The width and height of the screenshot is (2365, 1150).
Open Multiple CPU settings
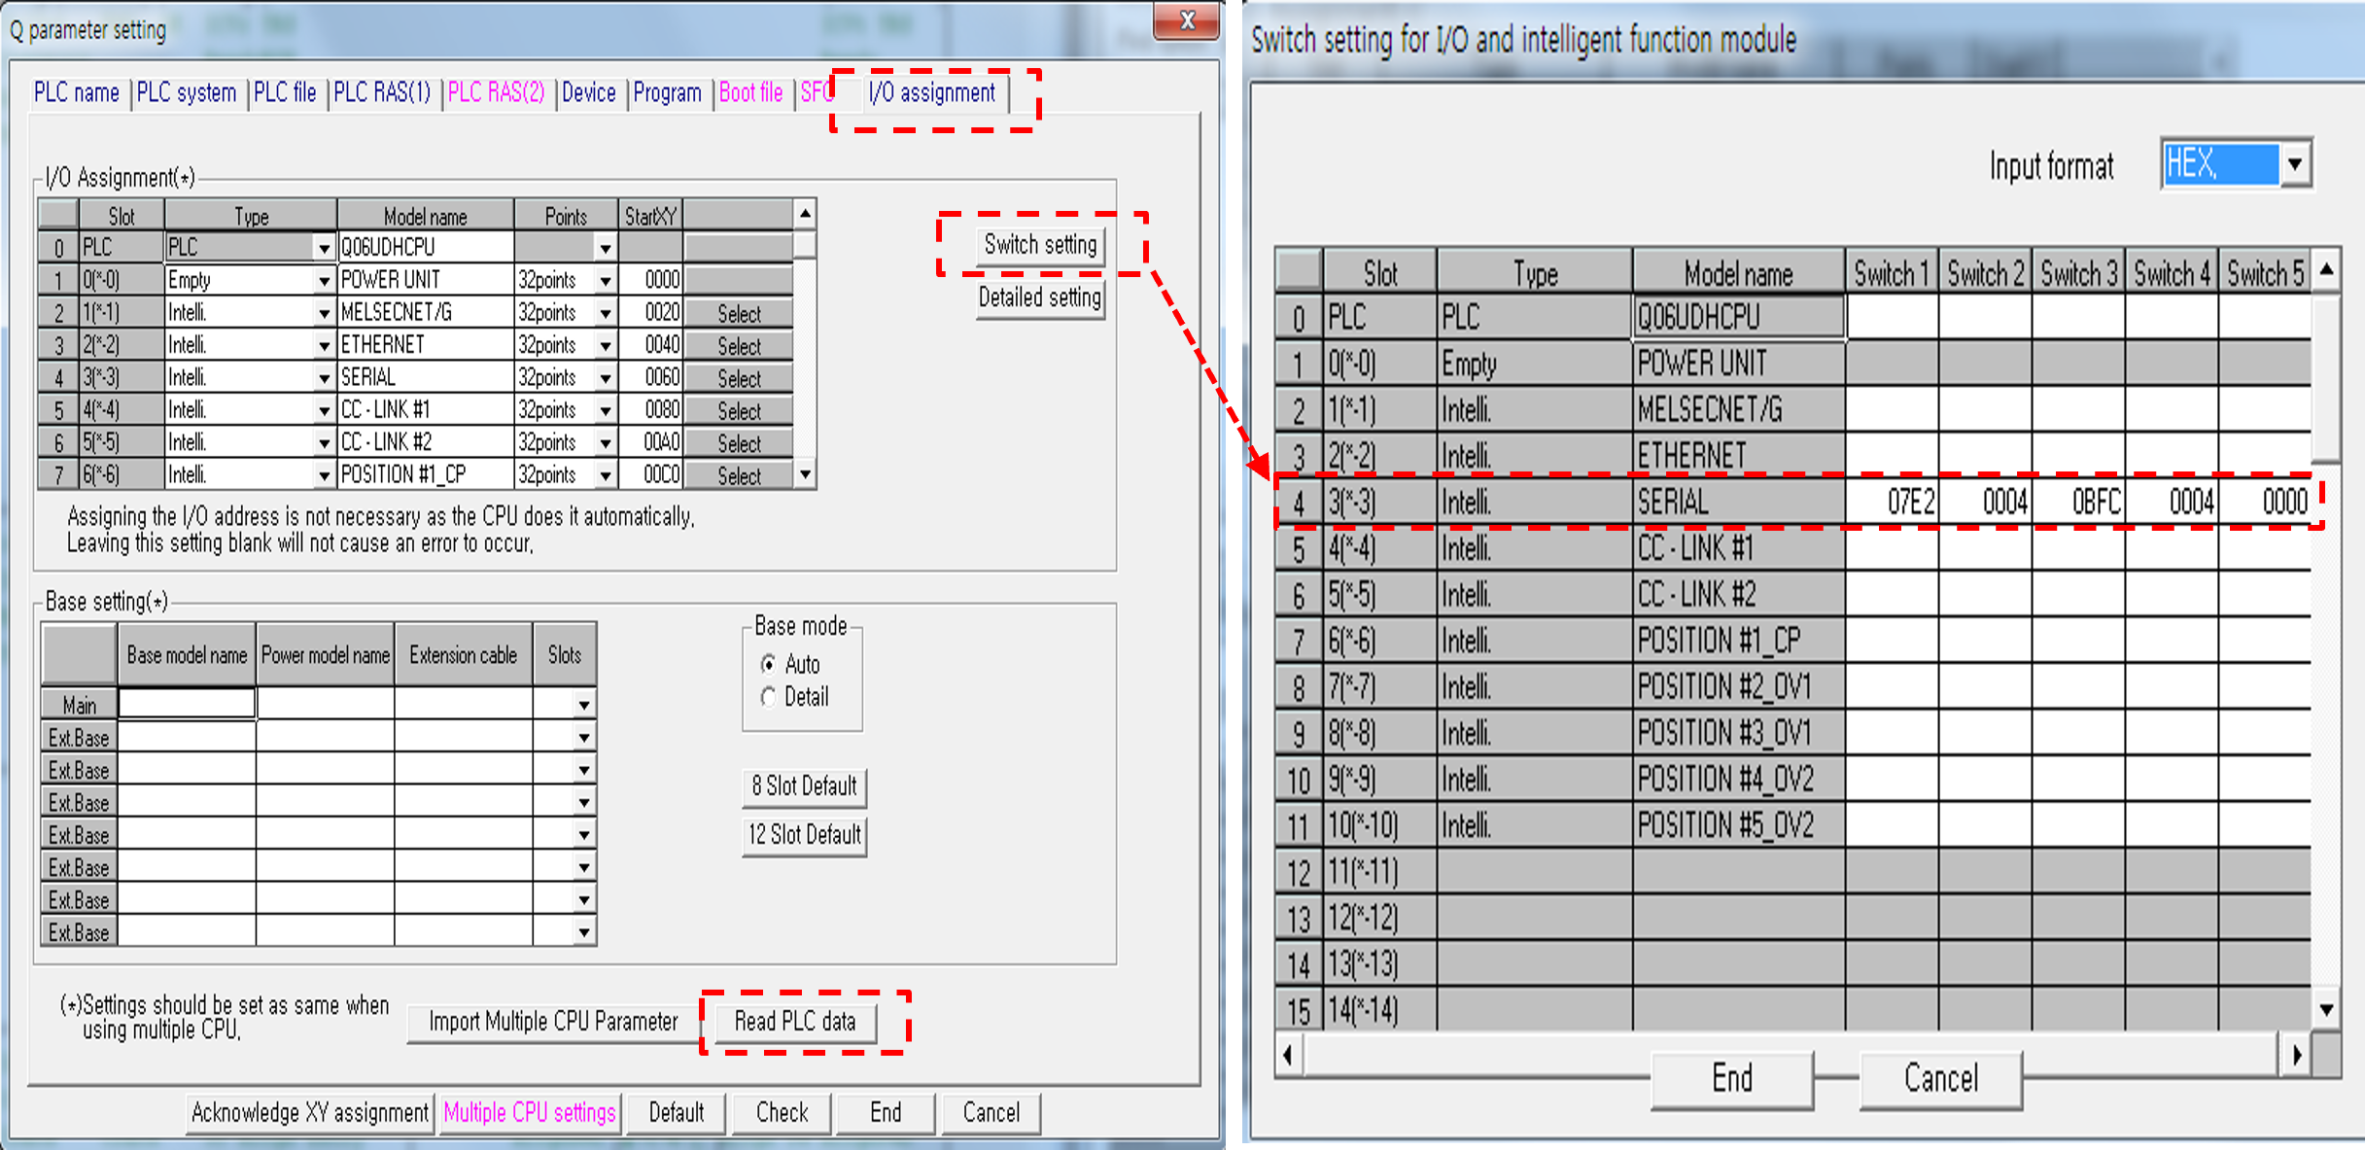pyautogui.click(x=530, y=1112)
